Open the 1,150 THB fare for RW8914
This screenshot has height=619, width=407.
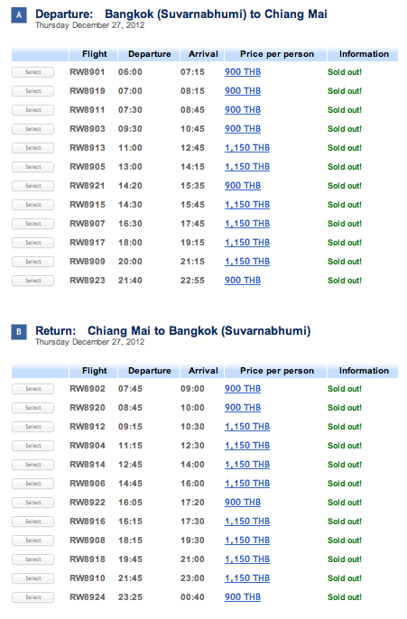[247, 464]
